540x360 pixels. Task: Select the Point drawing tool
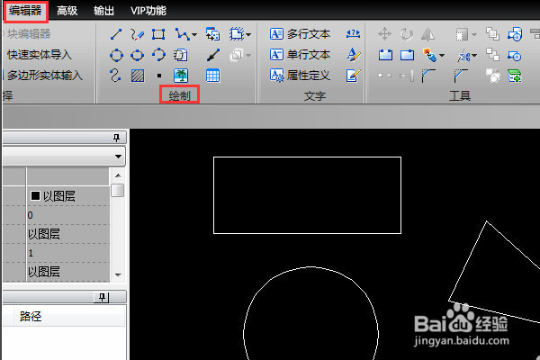click(158, 76)
